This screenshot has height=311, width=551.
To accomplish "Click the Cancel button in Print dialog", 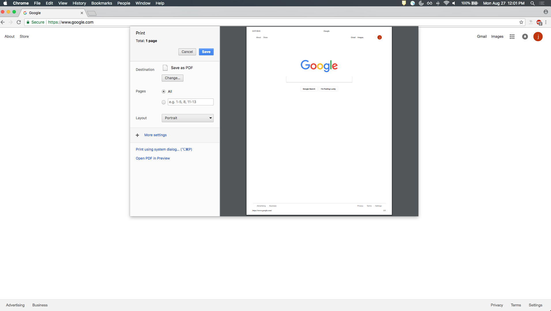I will 187,52.
